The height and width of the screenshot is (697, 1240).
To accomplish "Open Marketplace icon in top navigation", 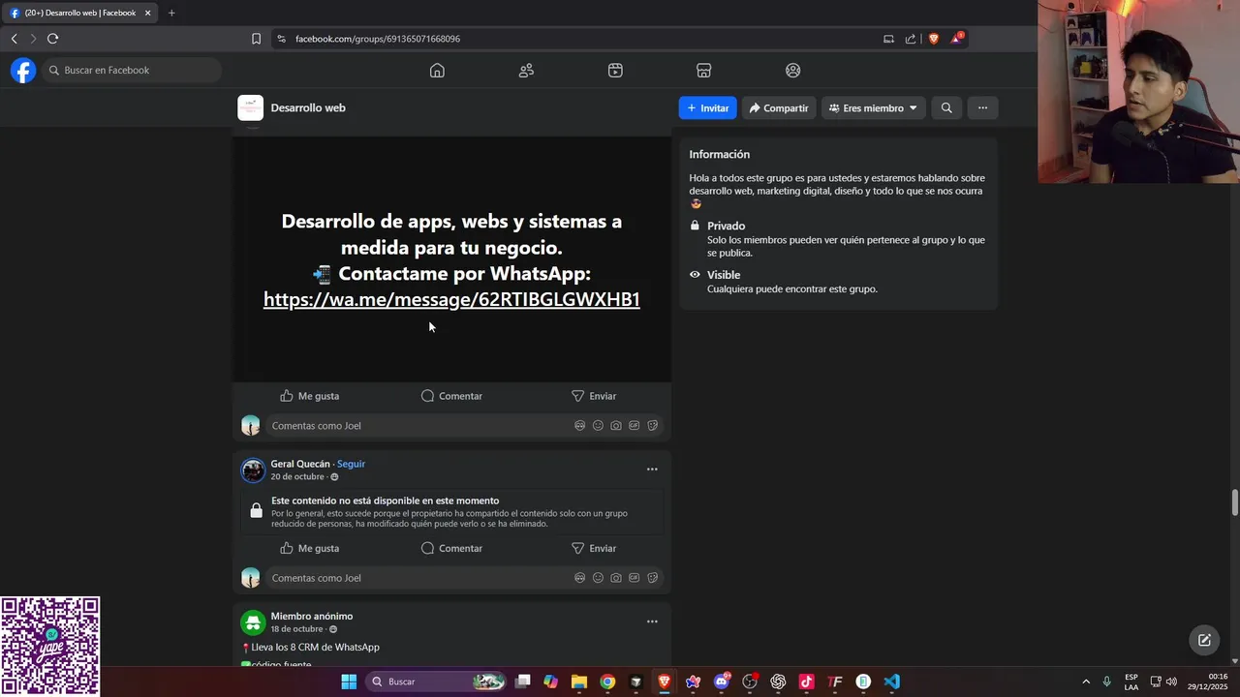I will coord(704,70).
